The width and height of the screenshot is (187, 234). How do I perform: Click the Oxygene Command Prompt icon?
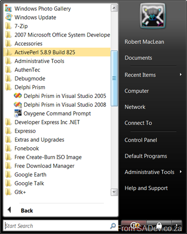[x=18, y=113]
